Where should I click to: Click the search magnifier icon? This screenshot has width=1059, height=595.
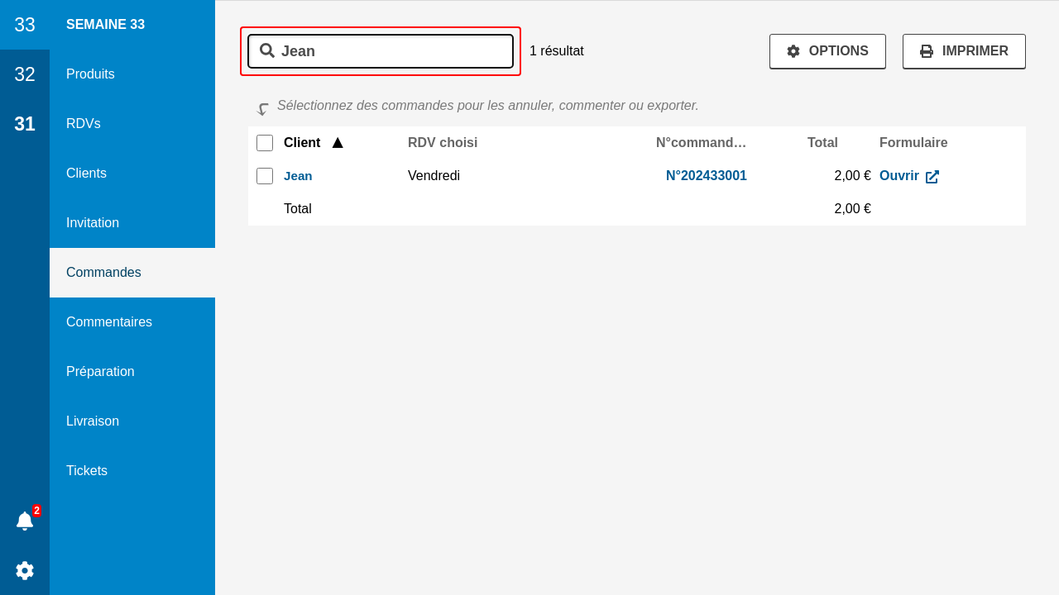coord(266,50)
